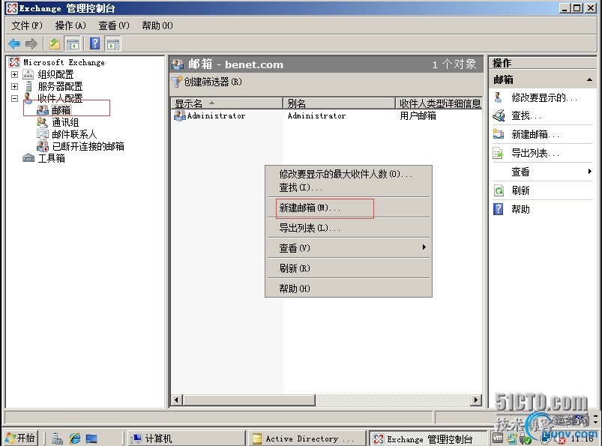Open 查看(V) submenu in context menu
Image resolution: width=602 pixels, height=446 pixels.
[348, 248]
